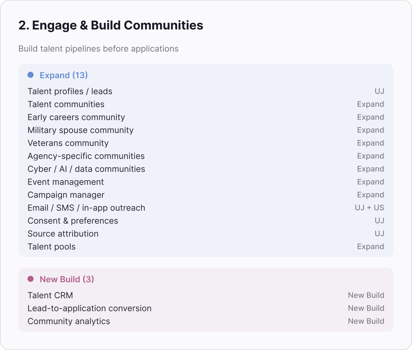412x350 pixels.
Task: Select the Expand (13) section header
Action: (x=64, y=75)
